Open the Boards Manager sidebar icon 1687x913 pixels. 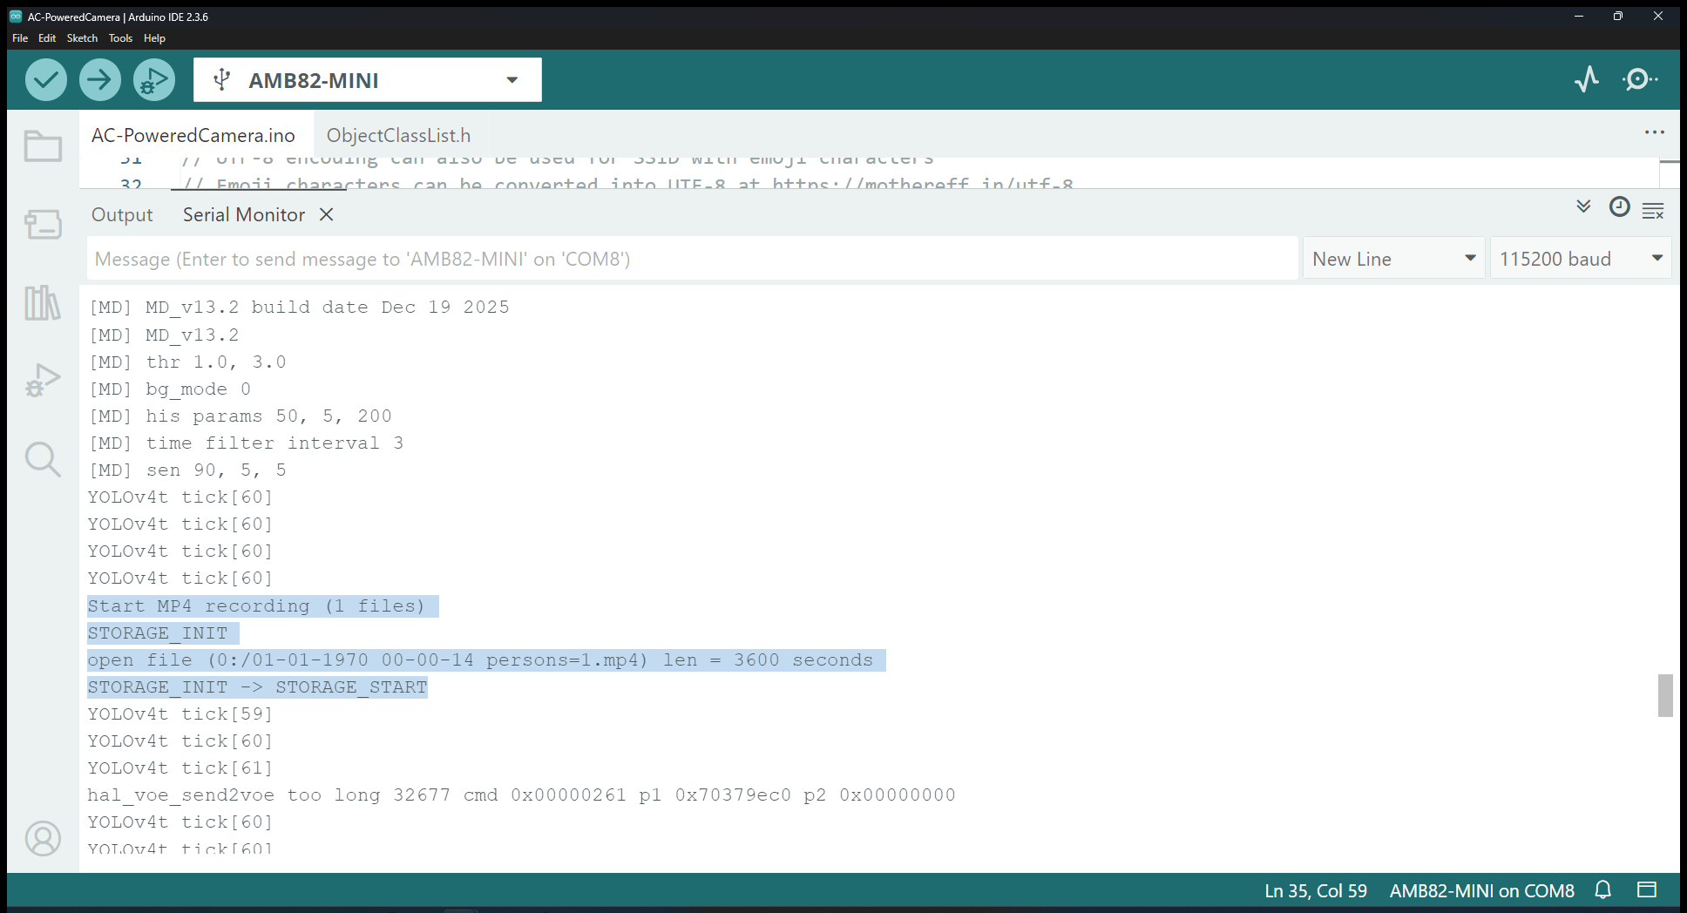43,224
